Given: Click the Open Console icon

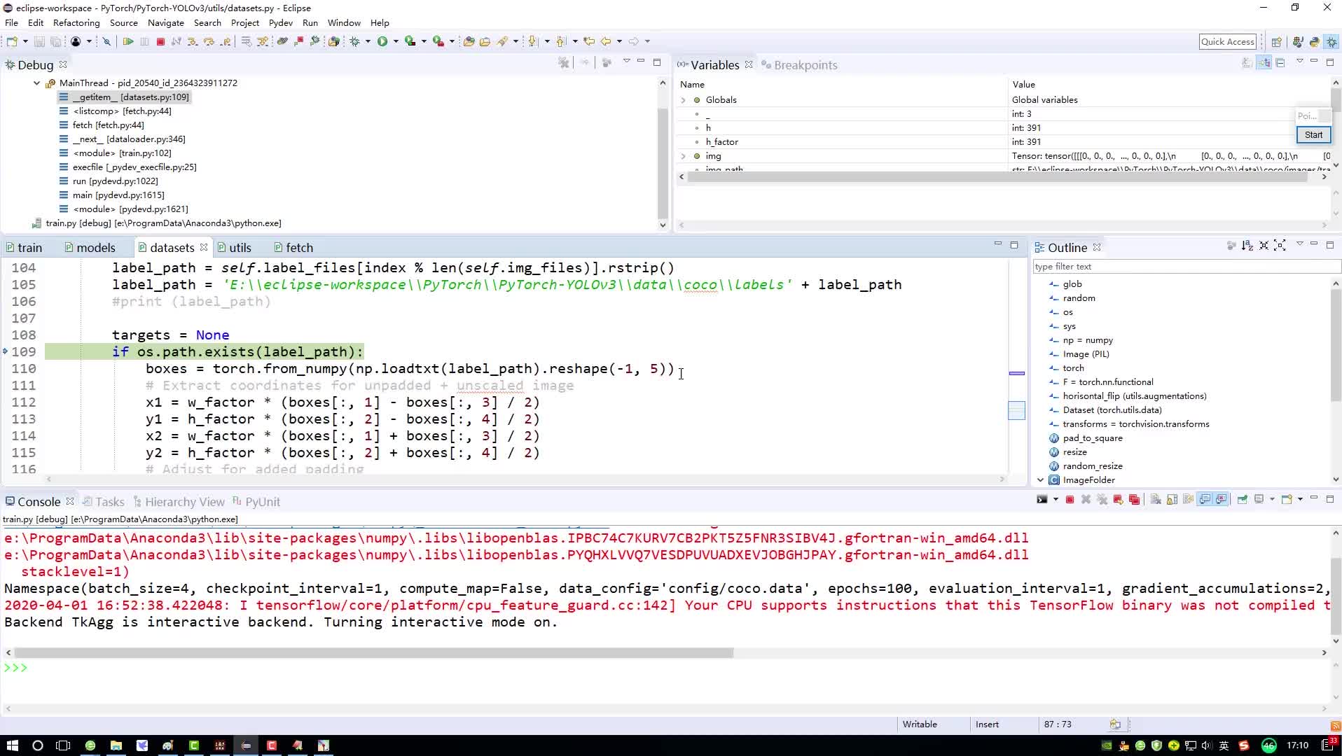Looking at the screenshot, I should click(x=1287, y=500).
